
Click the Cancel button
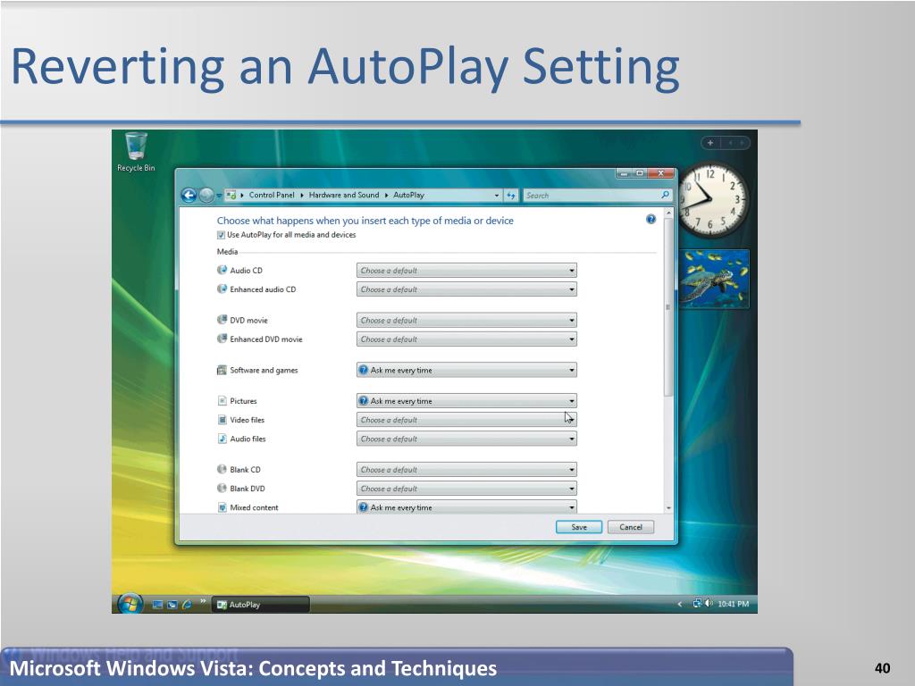coord(631,527)
